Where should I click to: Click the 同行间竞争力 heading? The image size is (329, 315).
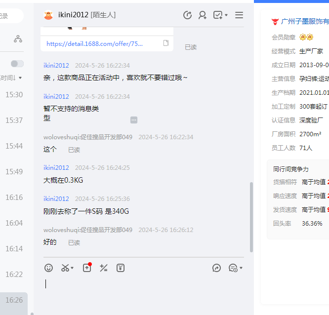coord(291,169)
